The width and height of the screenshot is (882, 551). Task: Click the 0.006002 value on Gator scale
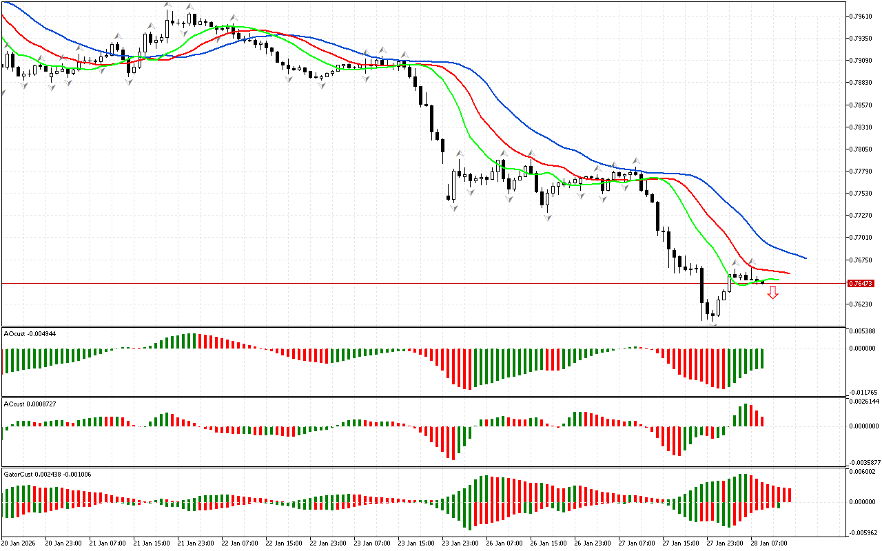coord(864,472)
